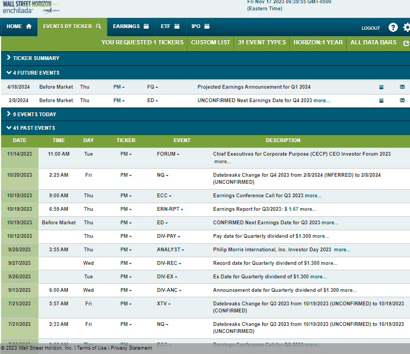Open PM ticker dropdown in 11/14/2023 row
This screenshot has height=354, width=410.
pyautogui.click(x=126, y=154)
